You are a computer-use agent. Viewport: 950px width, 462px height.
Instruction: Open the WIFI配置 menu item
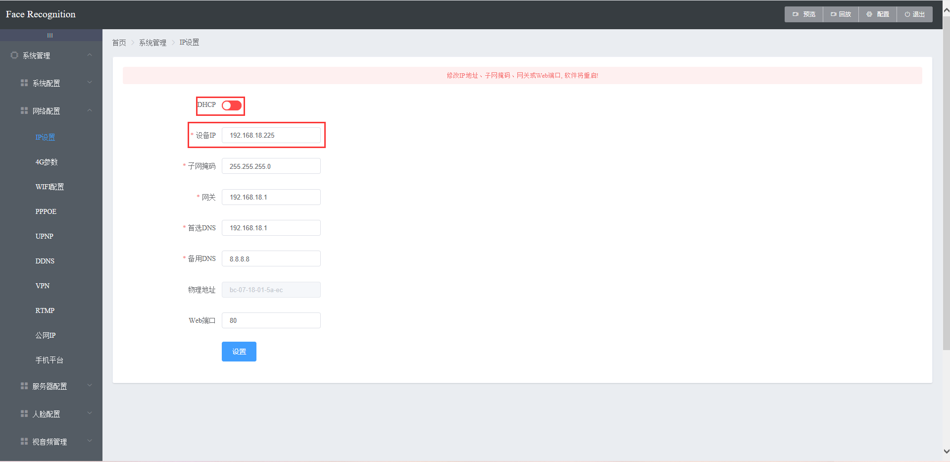(50, 187)
